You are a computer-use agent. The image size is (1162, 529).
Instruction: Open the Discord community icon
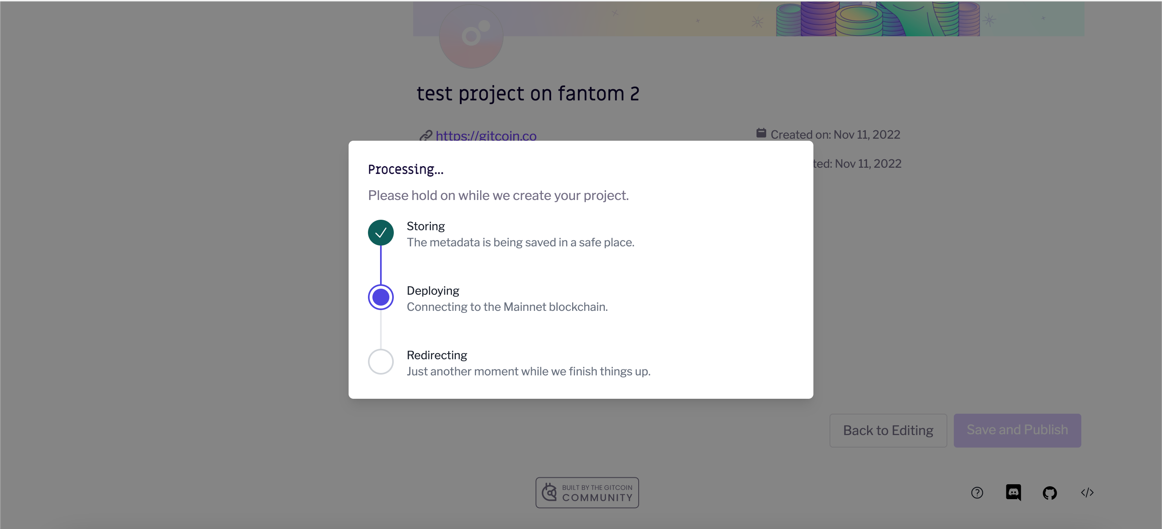(x=1014, y=492)
